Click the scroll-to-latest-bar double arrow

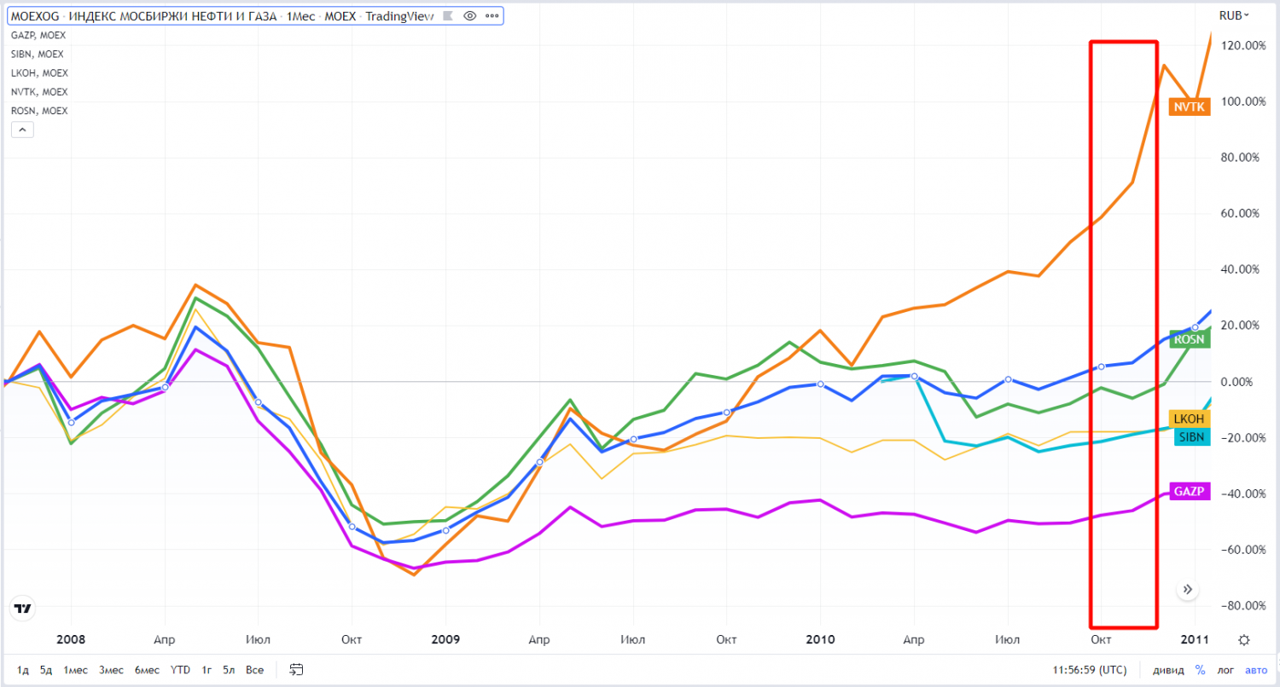tap(1187, 589)
